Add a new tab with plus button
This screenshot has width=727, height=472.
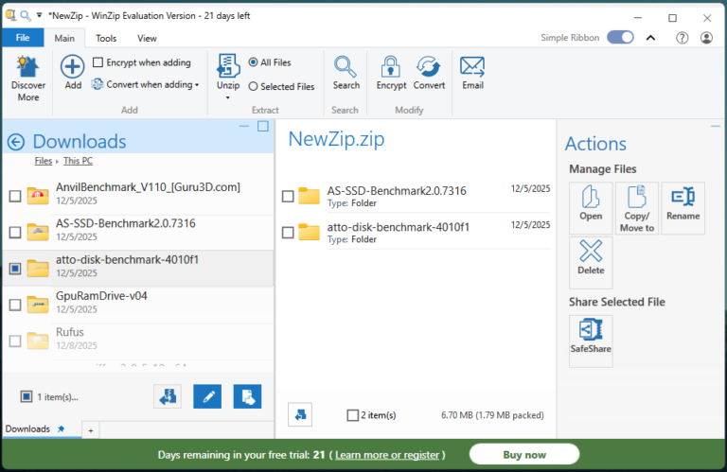point(91,430)
